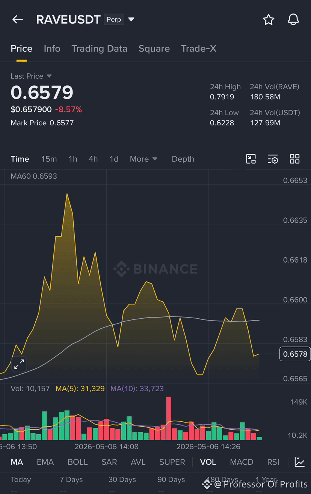Tap the highest peak of price line
This screenshot has height=494, width=311.
pyautogui.click(x=67, y=194)
